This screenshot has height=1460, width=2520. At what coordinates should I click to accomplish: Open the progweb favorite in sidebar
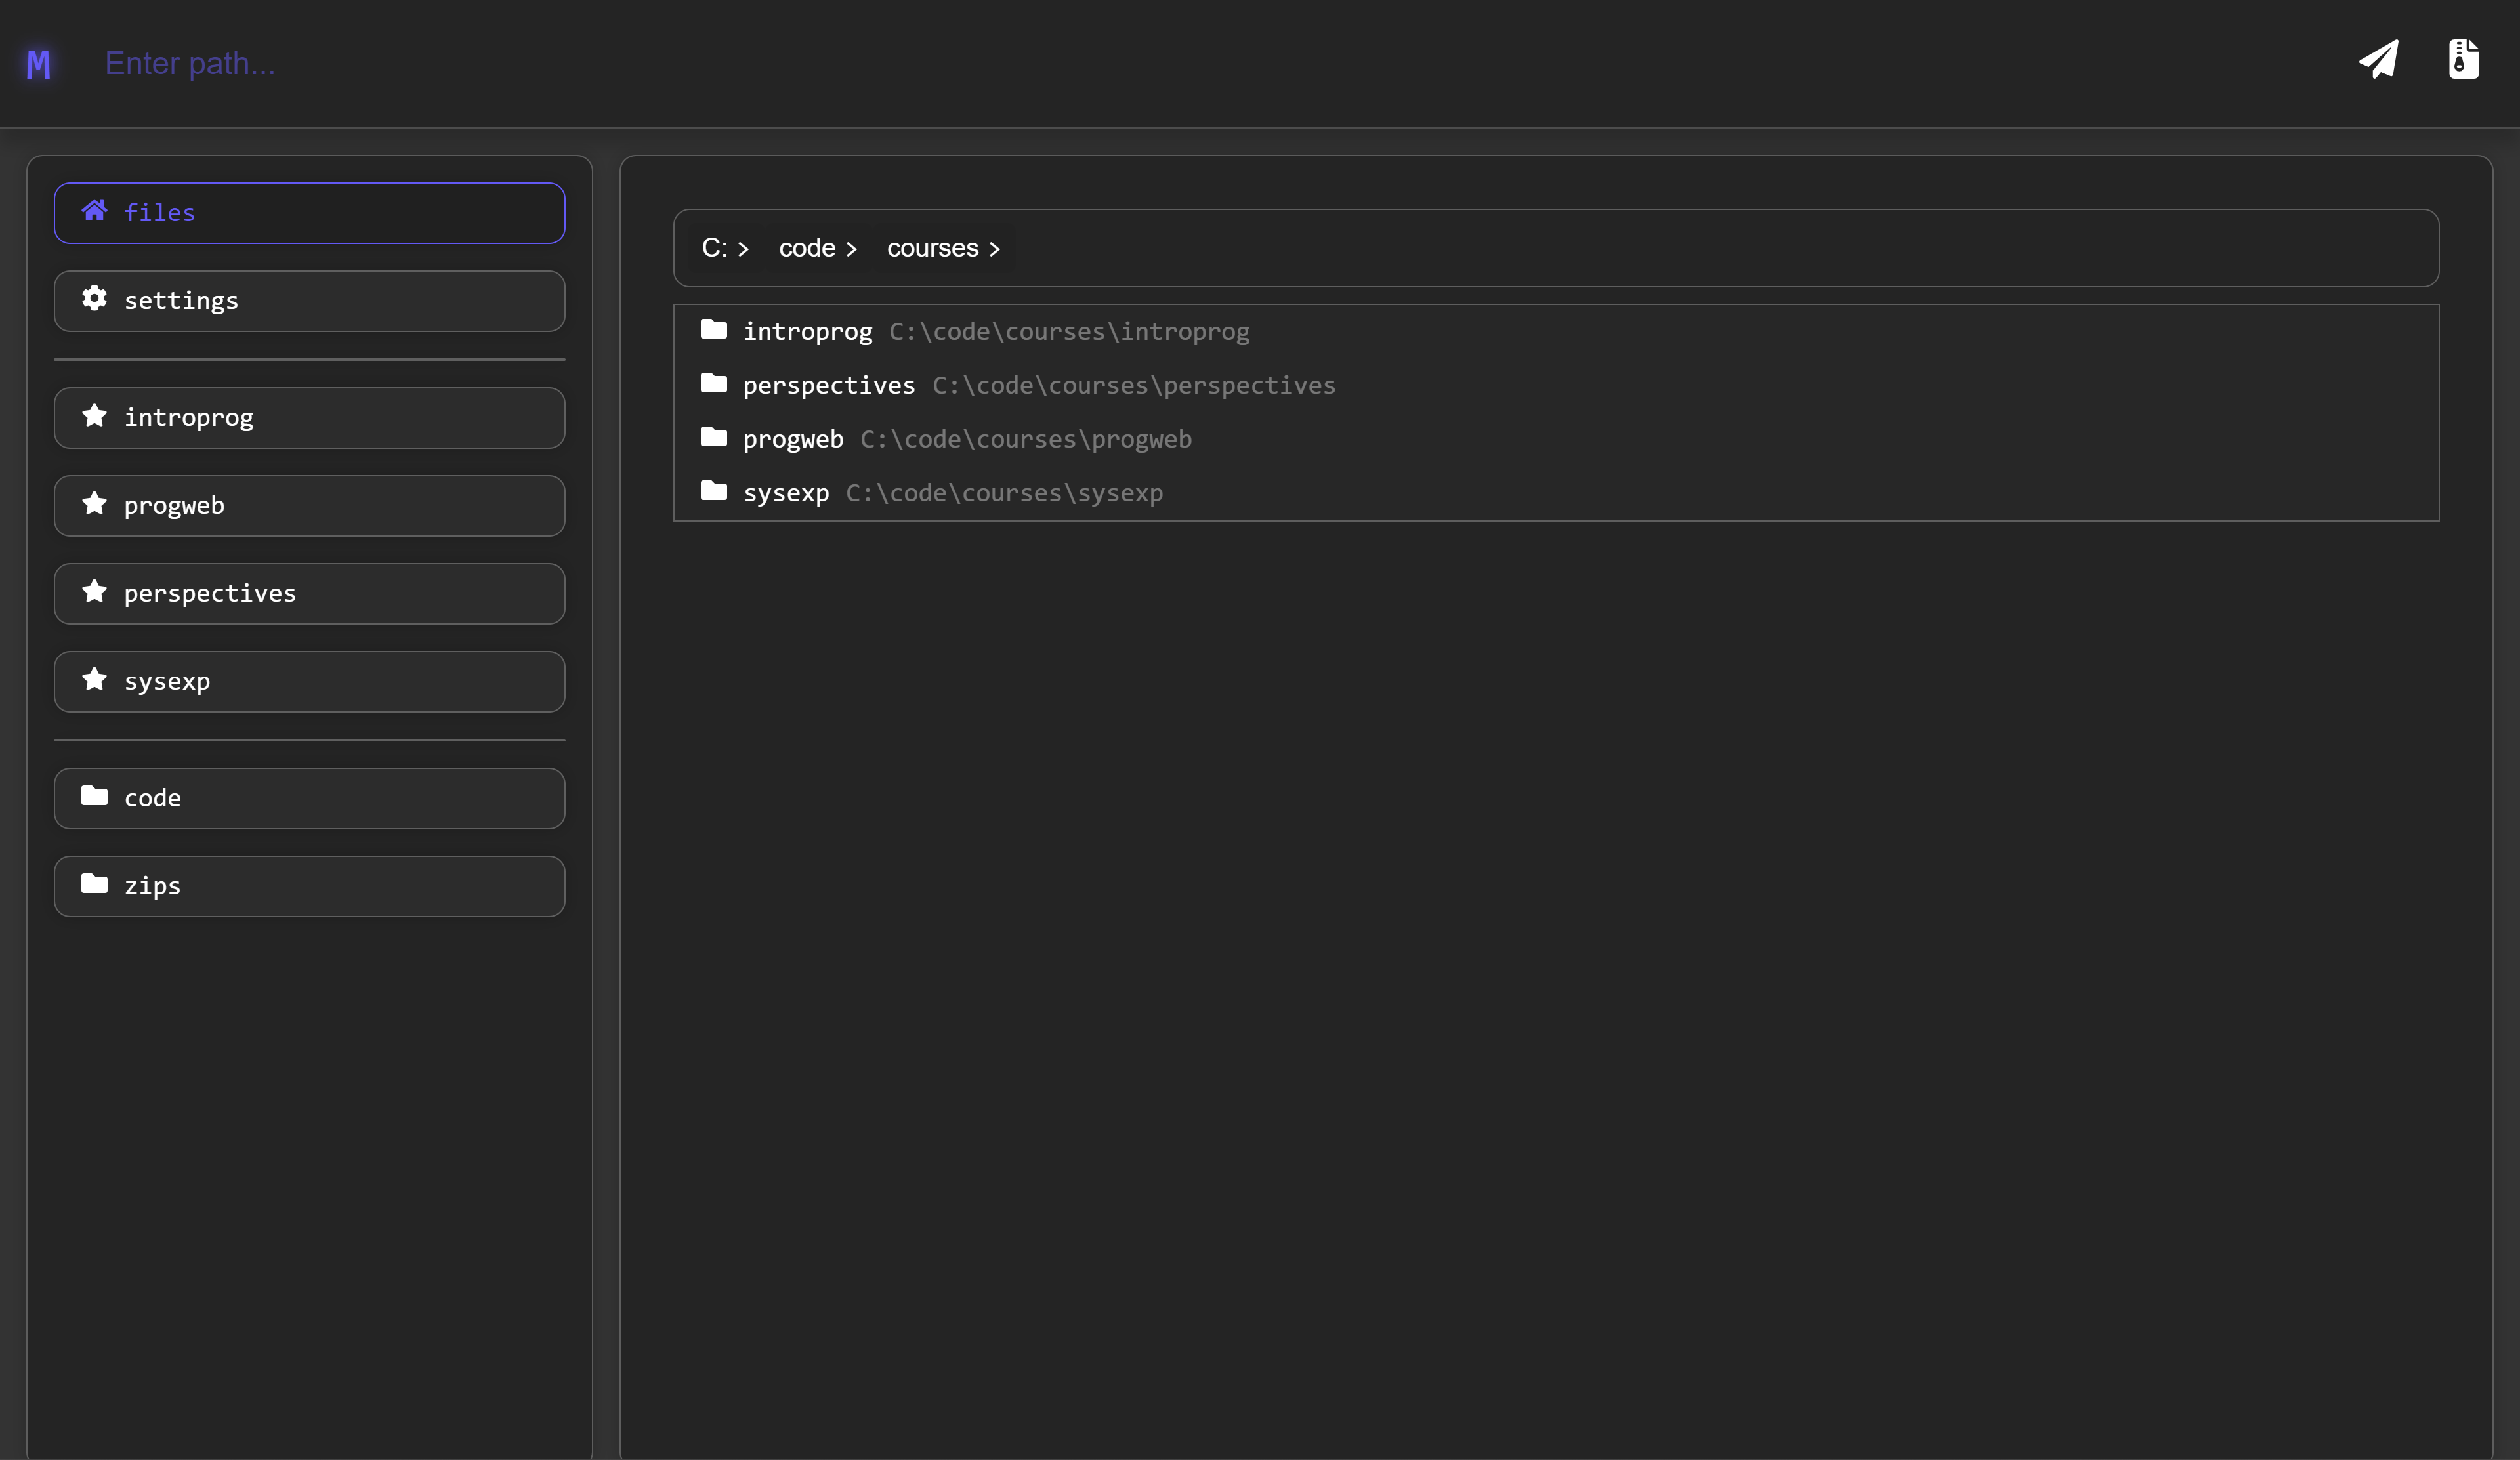(x=309, y=506)
